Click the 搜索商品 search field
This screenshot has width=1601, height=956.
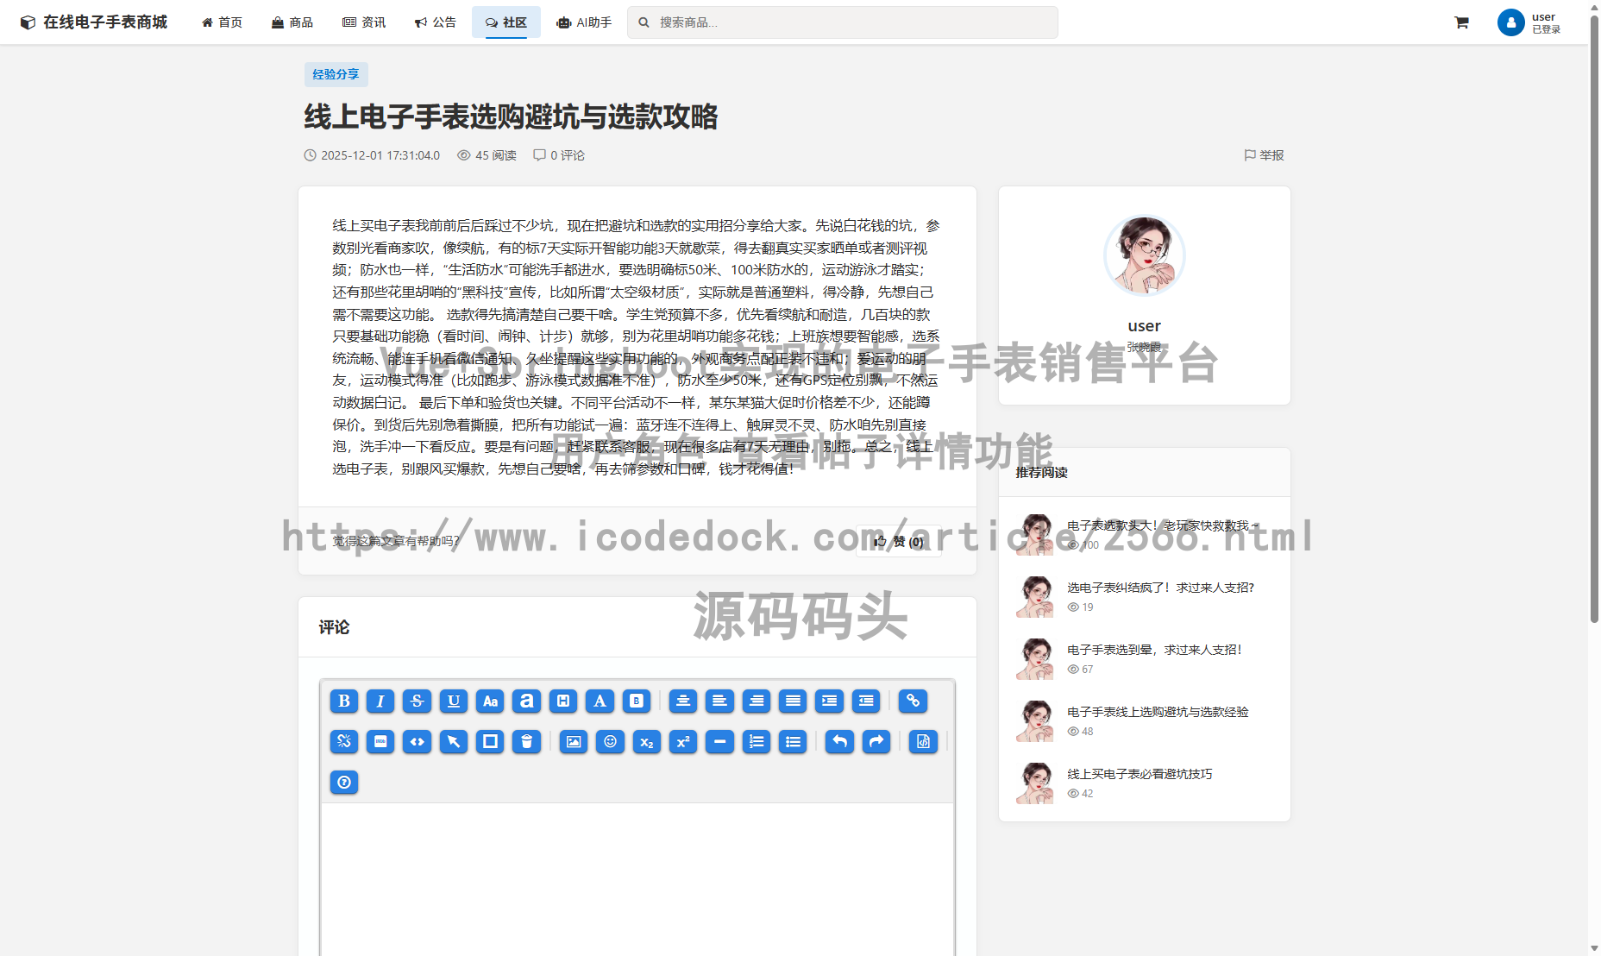click(845, 22)
